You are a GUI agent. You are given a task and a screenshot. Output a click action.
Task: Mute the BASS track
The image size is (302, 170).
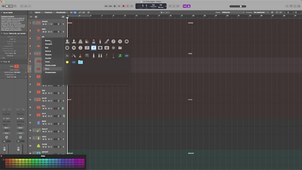pyautogui.click(x=44, y=124)
